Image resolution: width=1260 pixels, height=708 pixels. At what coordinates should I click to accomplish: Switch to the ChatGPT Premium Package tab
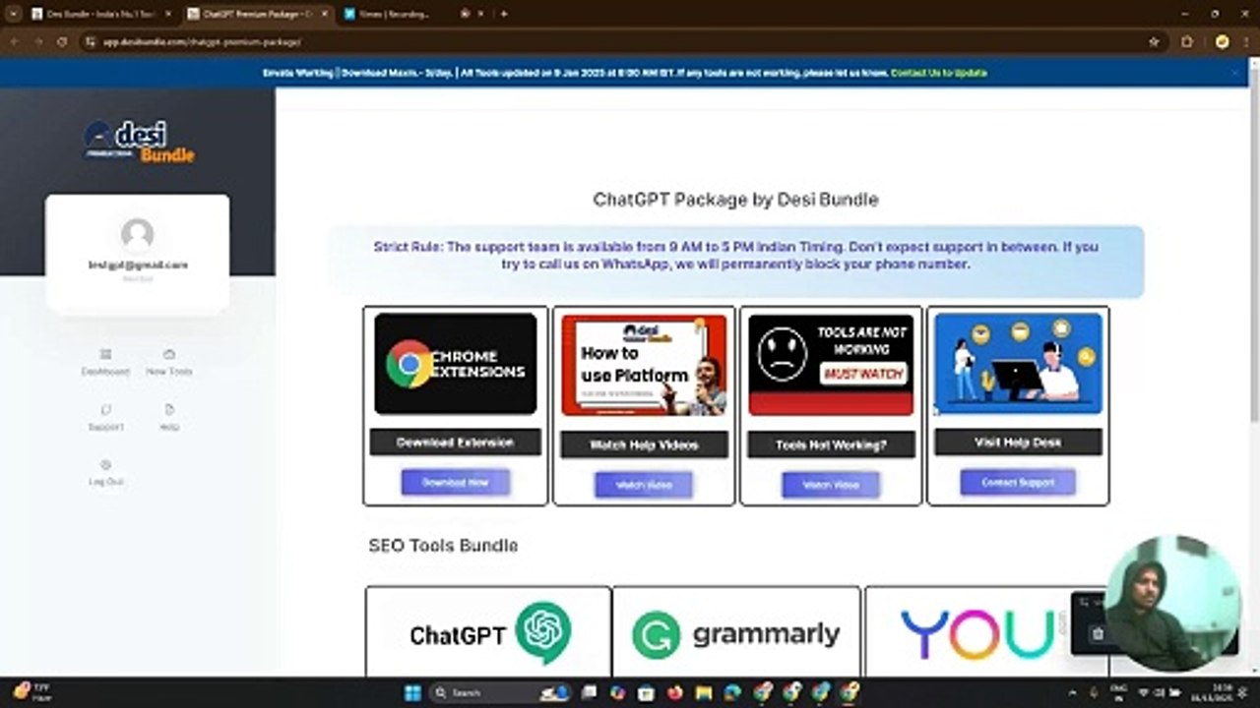pyautogui.click(x=257, y=14)
